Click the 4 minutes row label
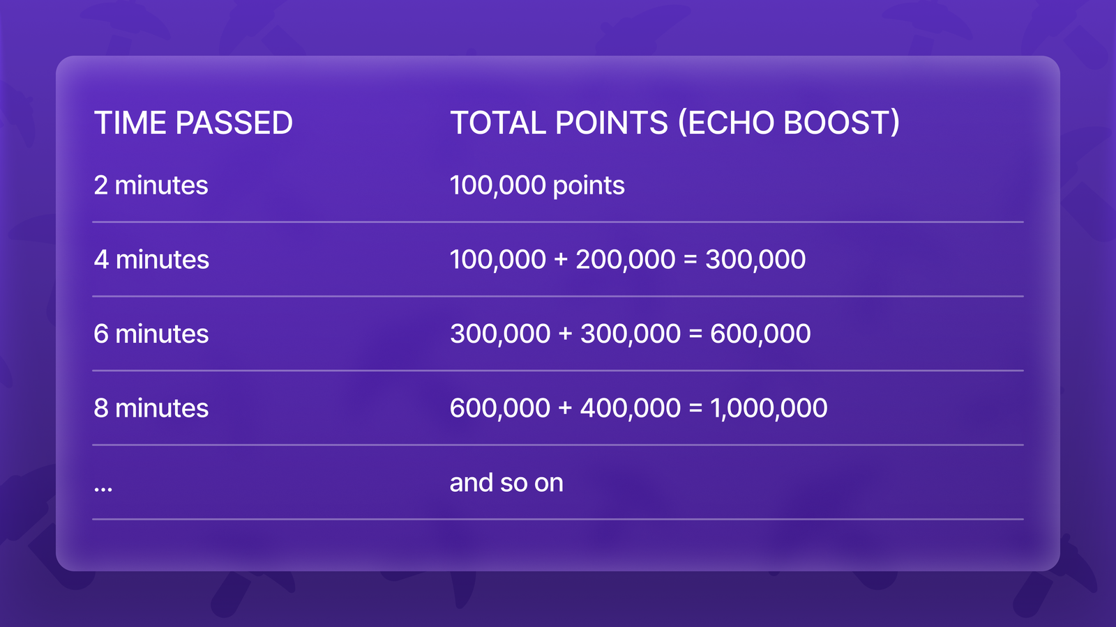This screenshot has width=1116, height=627. click(x=151, y=260)
